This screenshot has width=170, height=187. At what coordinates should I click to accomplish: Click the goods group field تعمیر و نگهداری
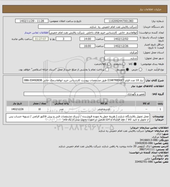pos(84,94)
